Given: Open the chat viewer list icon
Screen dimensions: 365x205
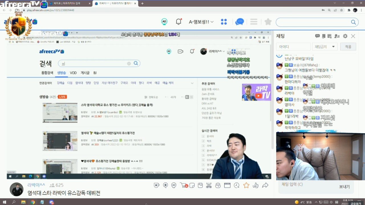Looking at the screenshot, I should [x=337, y=36].
